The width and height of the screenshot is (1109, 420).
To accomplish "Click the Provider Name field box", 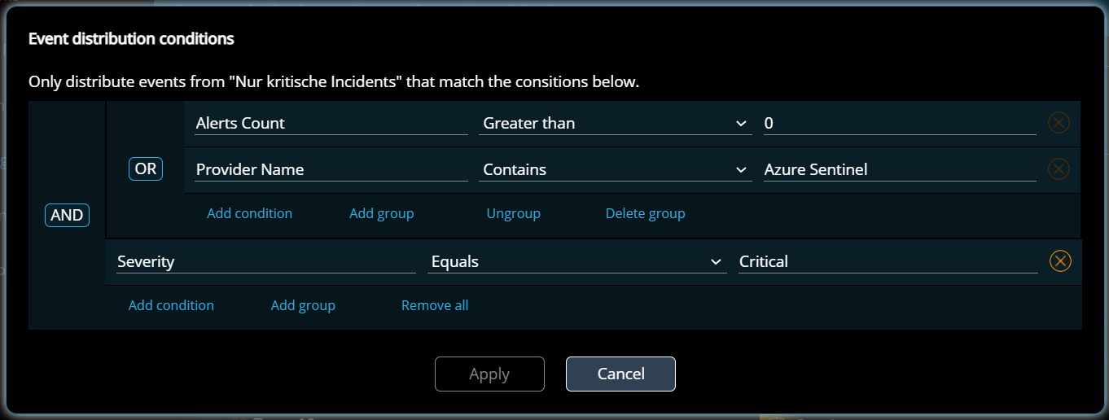I will (331, 170).
